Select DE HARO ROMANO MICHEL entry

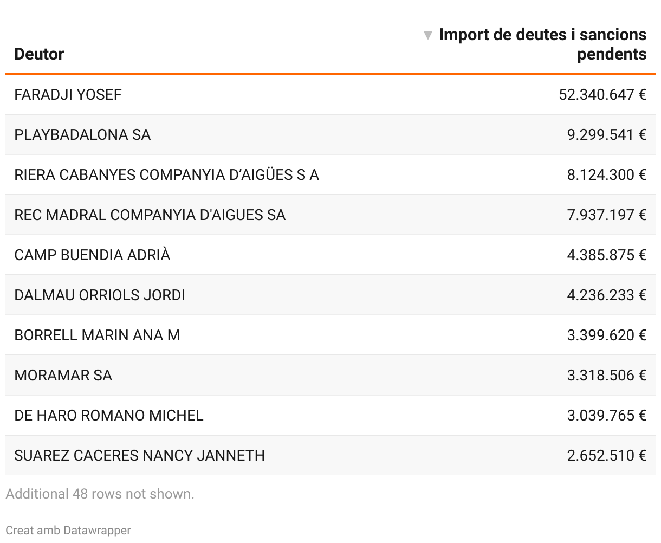108,416
